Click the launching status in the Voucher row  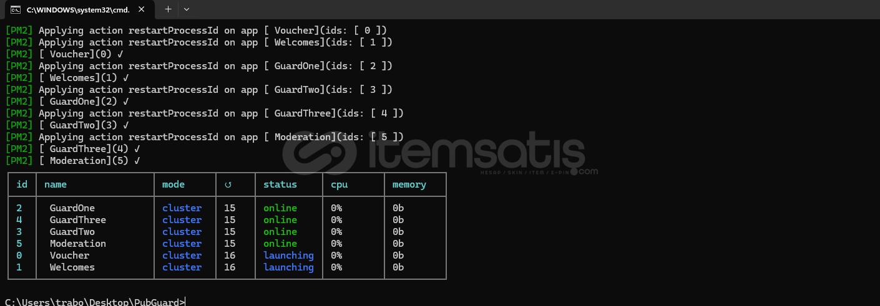[288, 256]
